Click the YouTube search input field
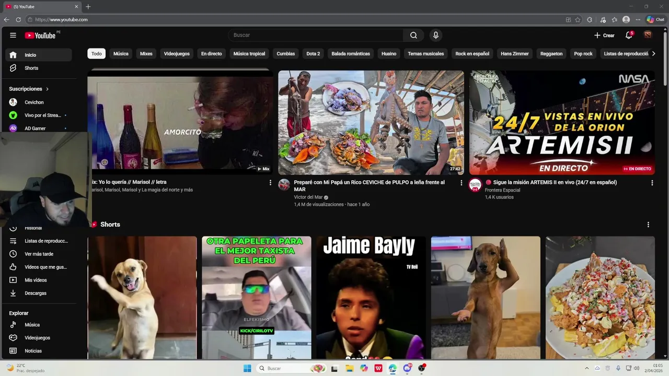669x376 pixels. [x=316, y=35]
